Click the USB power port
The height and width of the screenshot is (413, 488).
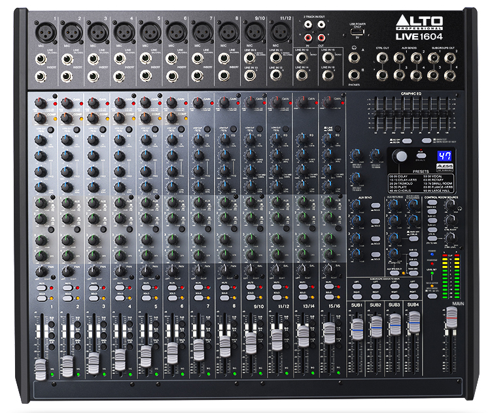pos(357,32)
